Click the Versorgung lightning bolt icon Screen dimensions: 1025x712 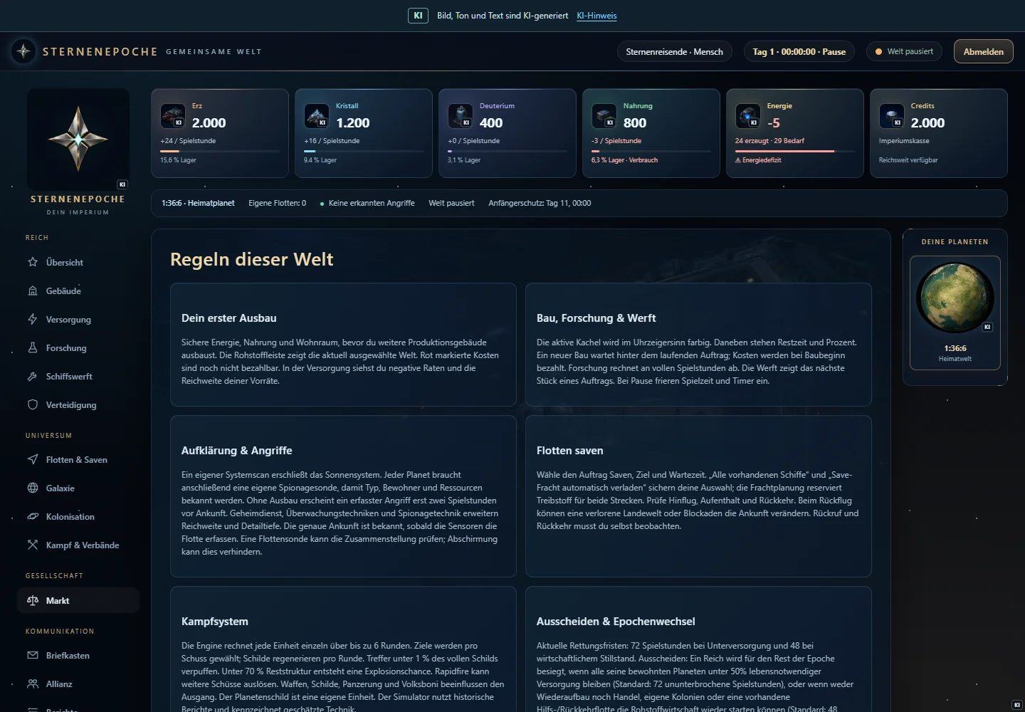[33, 319]
